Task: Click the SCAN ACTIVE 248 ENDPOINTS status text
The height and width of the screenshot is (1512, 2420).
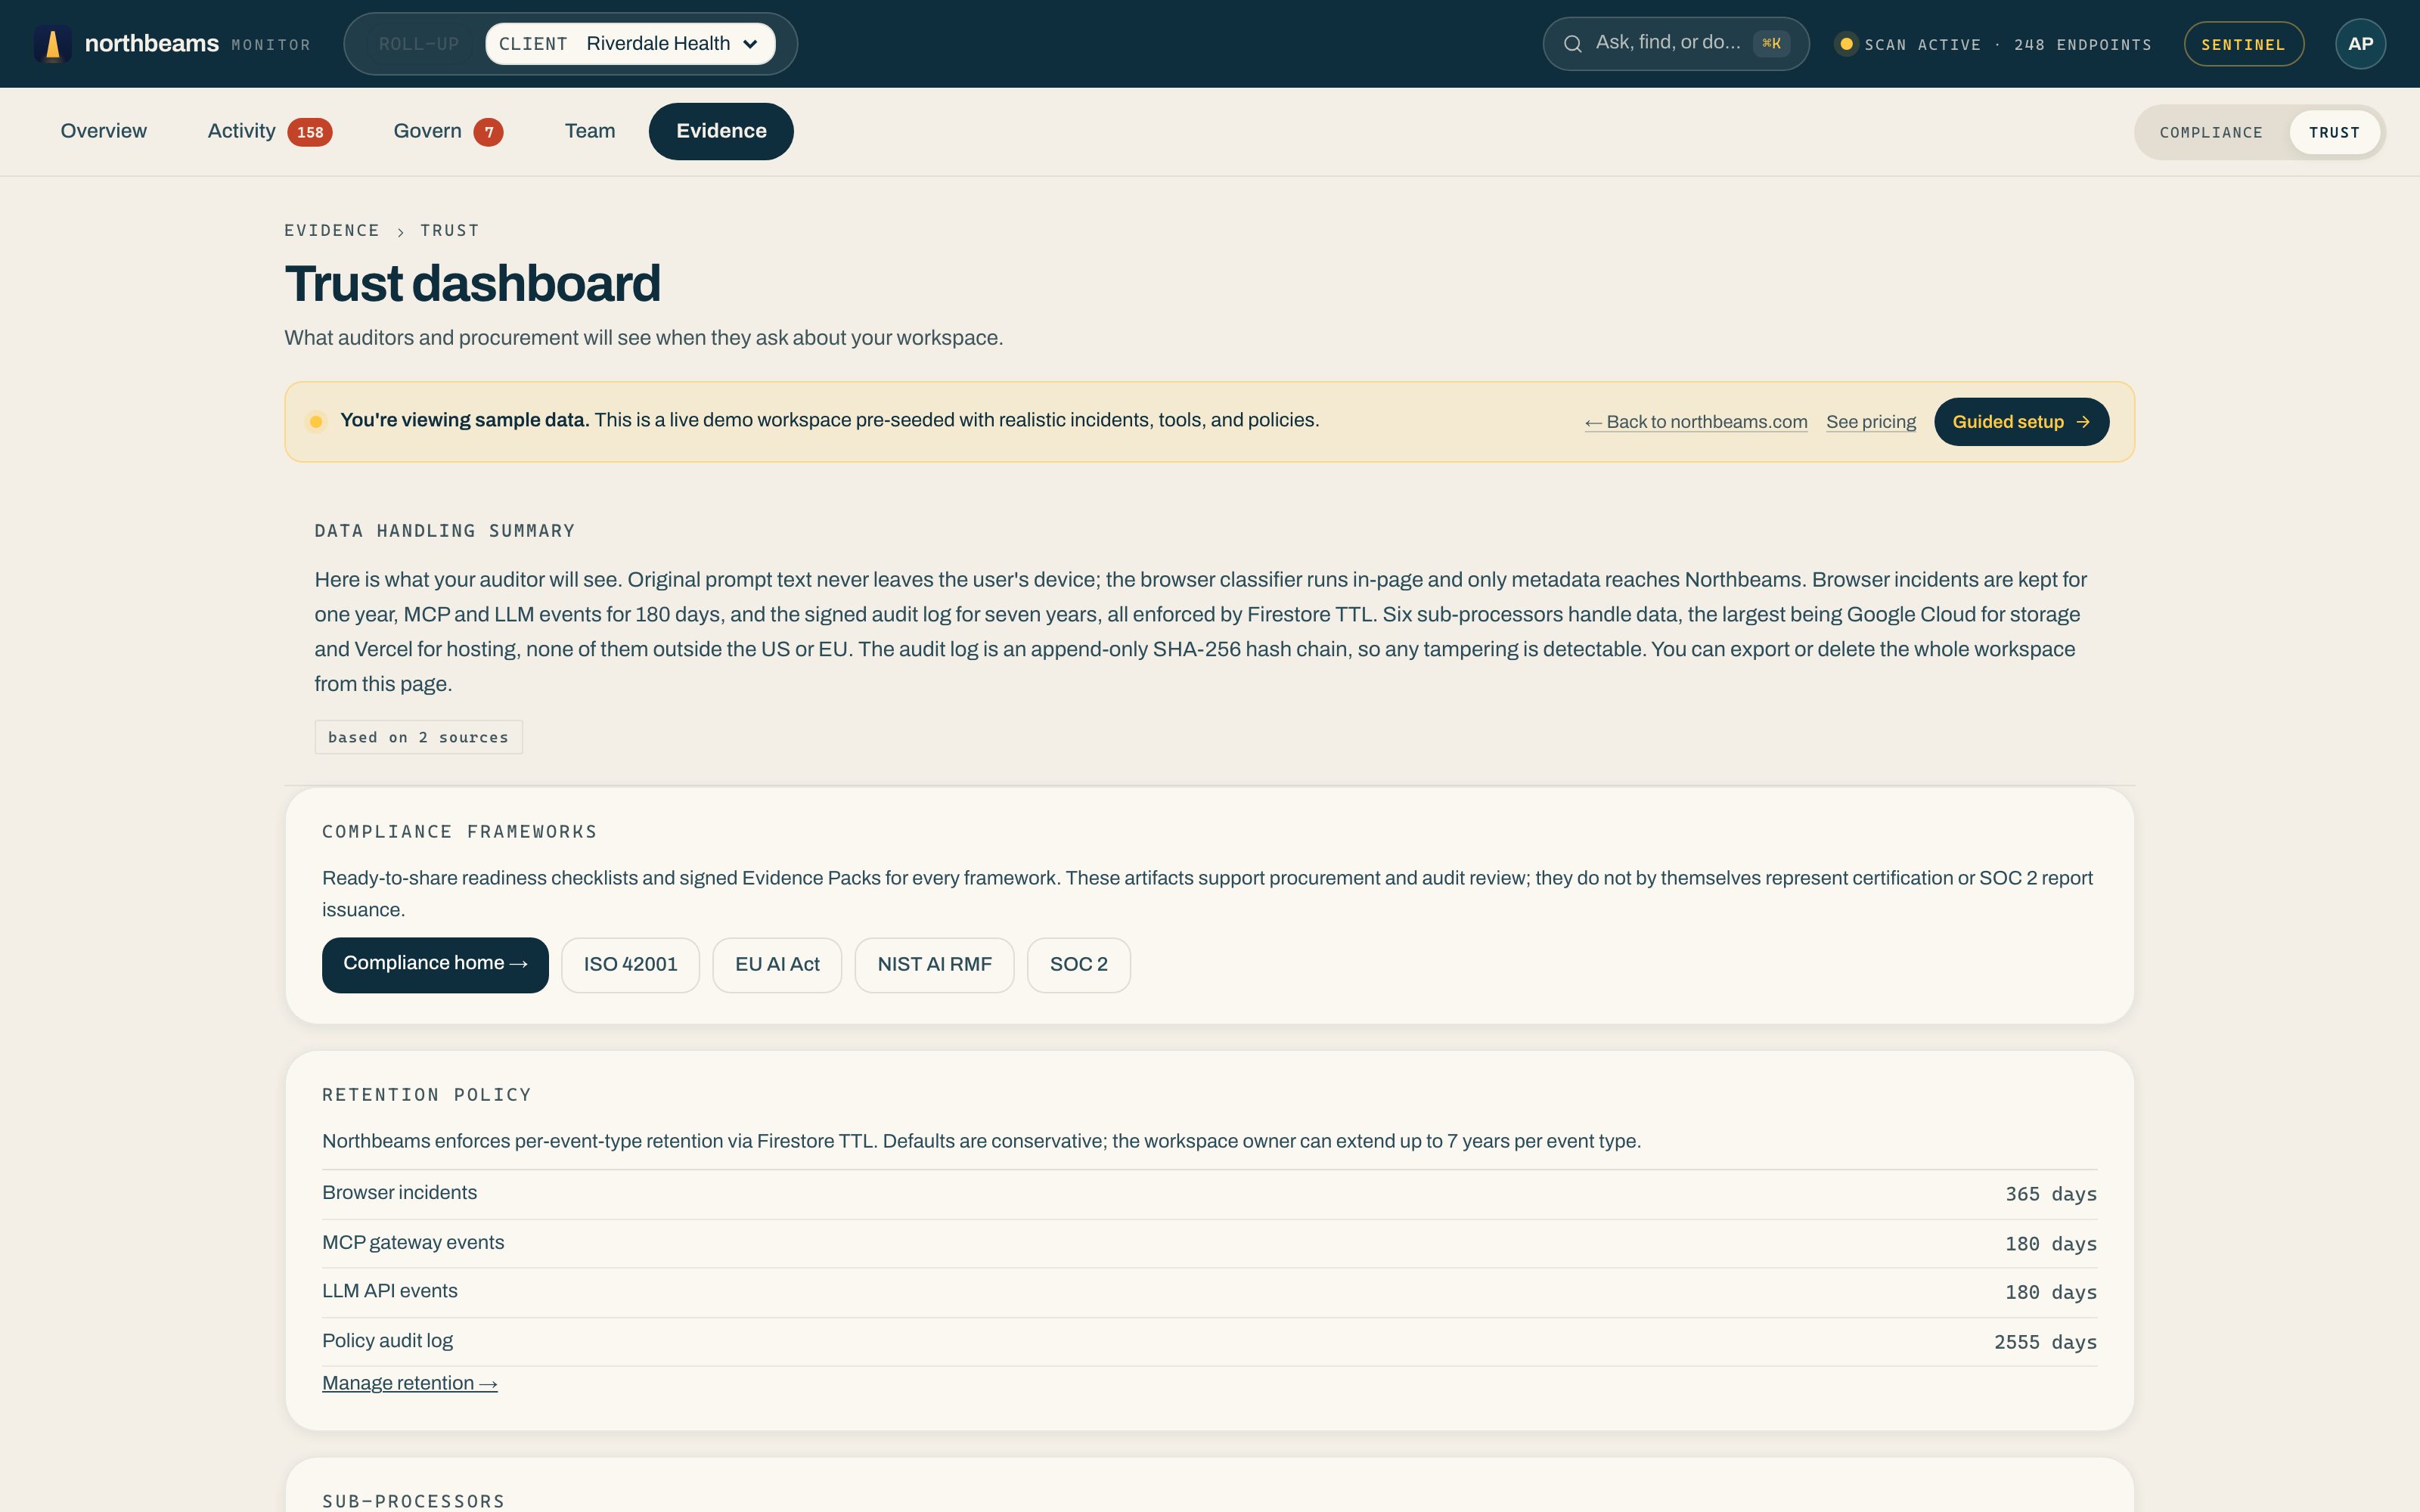Action: coord(2008,45)
